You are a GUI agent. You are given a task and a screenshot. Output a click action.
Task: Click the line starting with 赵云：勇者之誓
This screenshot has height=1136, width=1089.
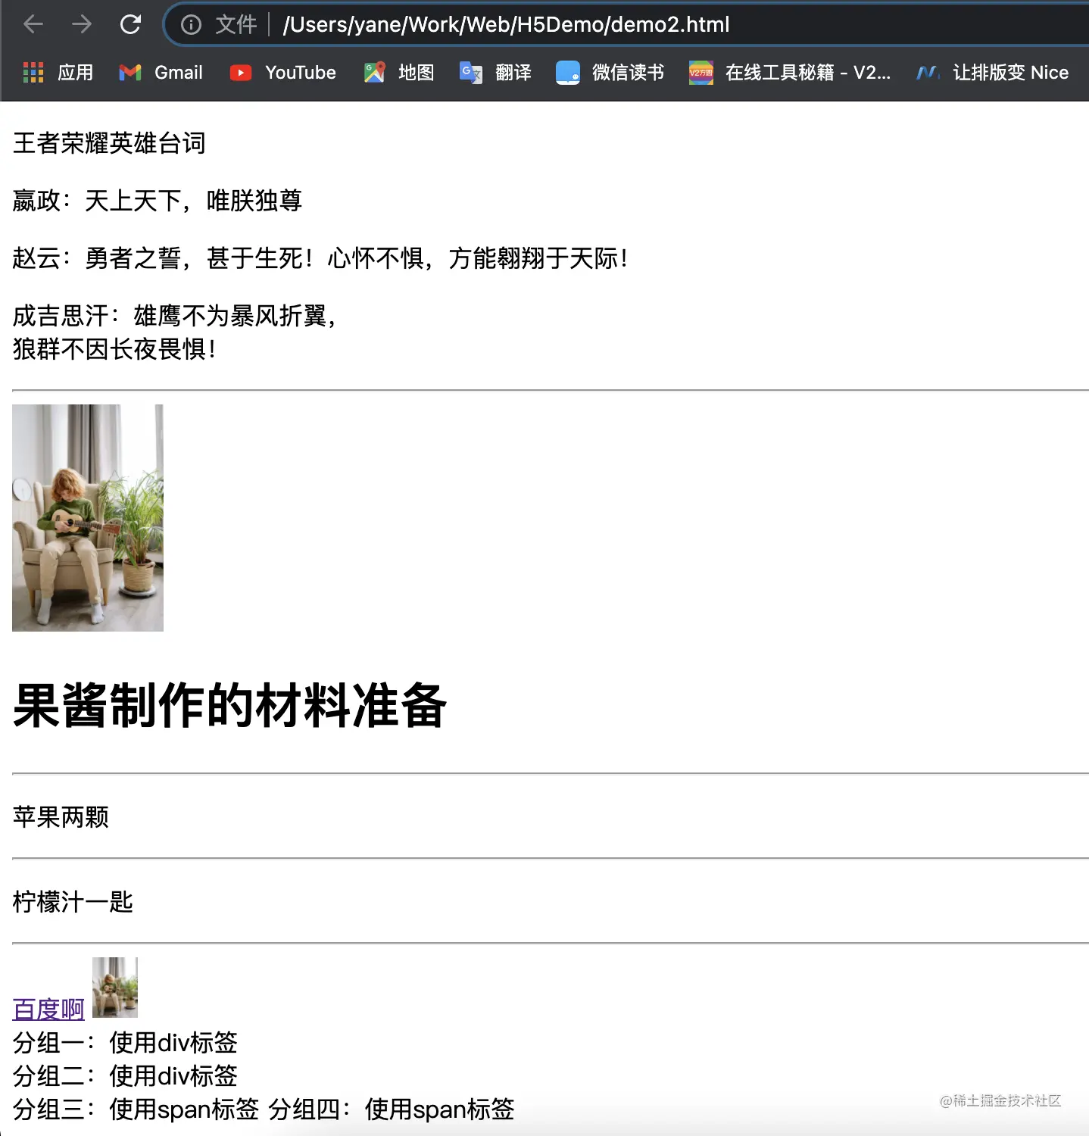[320, 258]
